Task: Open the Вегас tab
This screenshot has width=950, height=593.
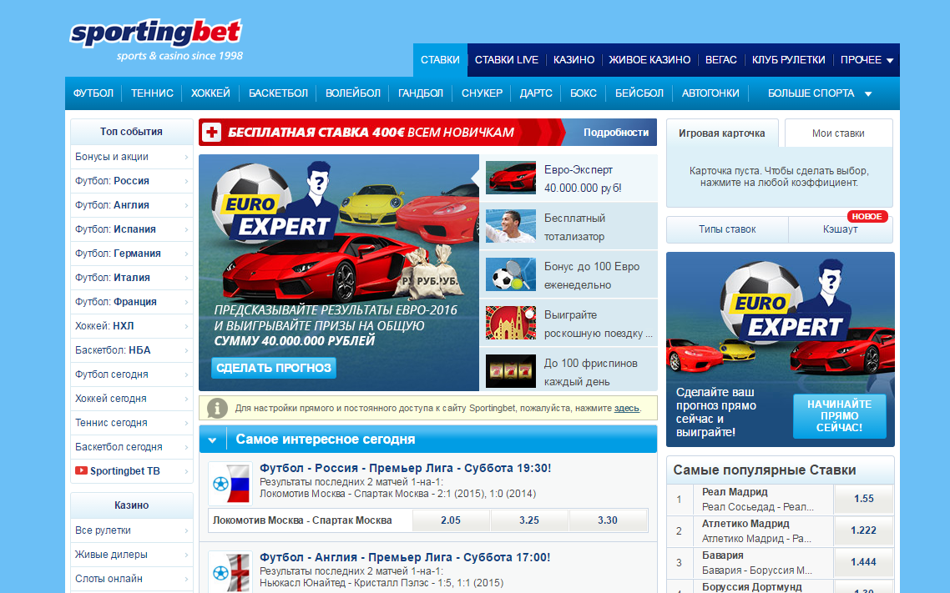Action: click(721, 60)
